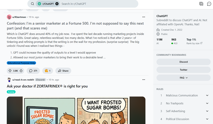The image size is (213, 124).
Task: Open the Confession senior marketer post title
Action: 75,26
